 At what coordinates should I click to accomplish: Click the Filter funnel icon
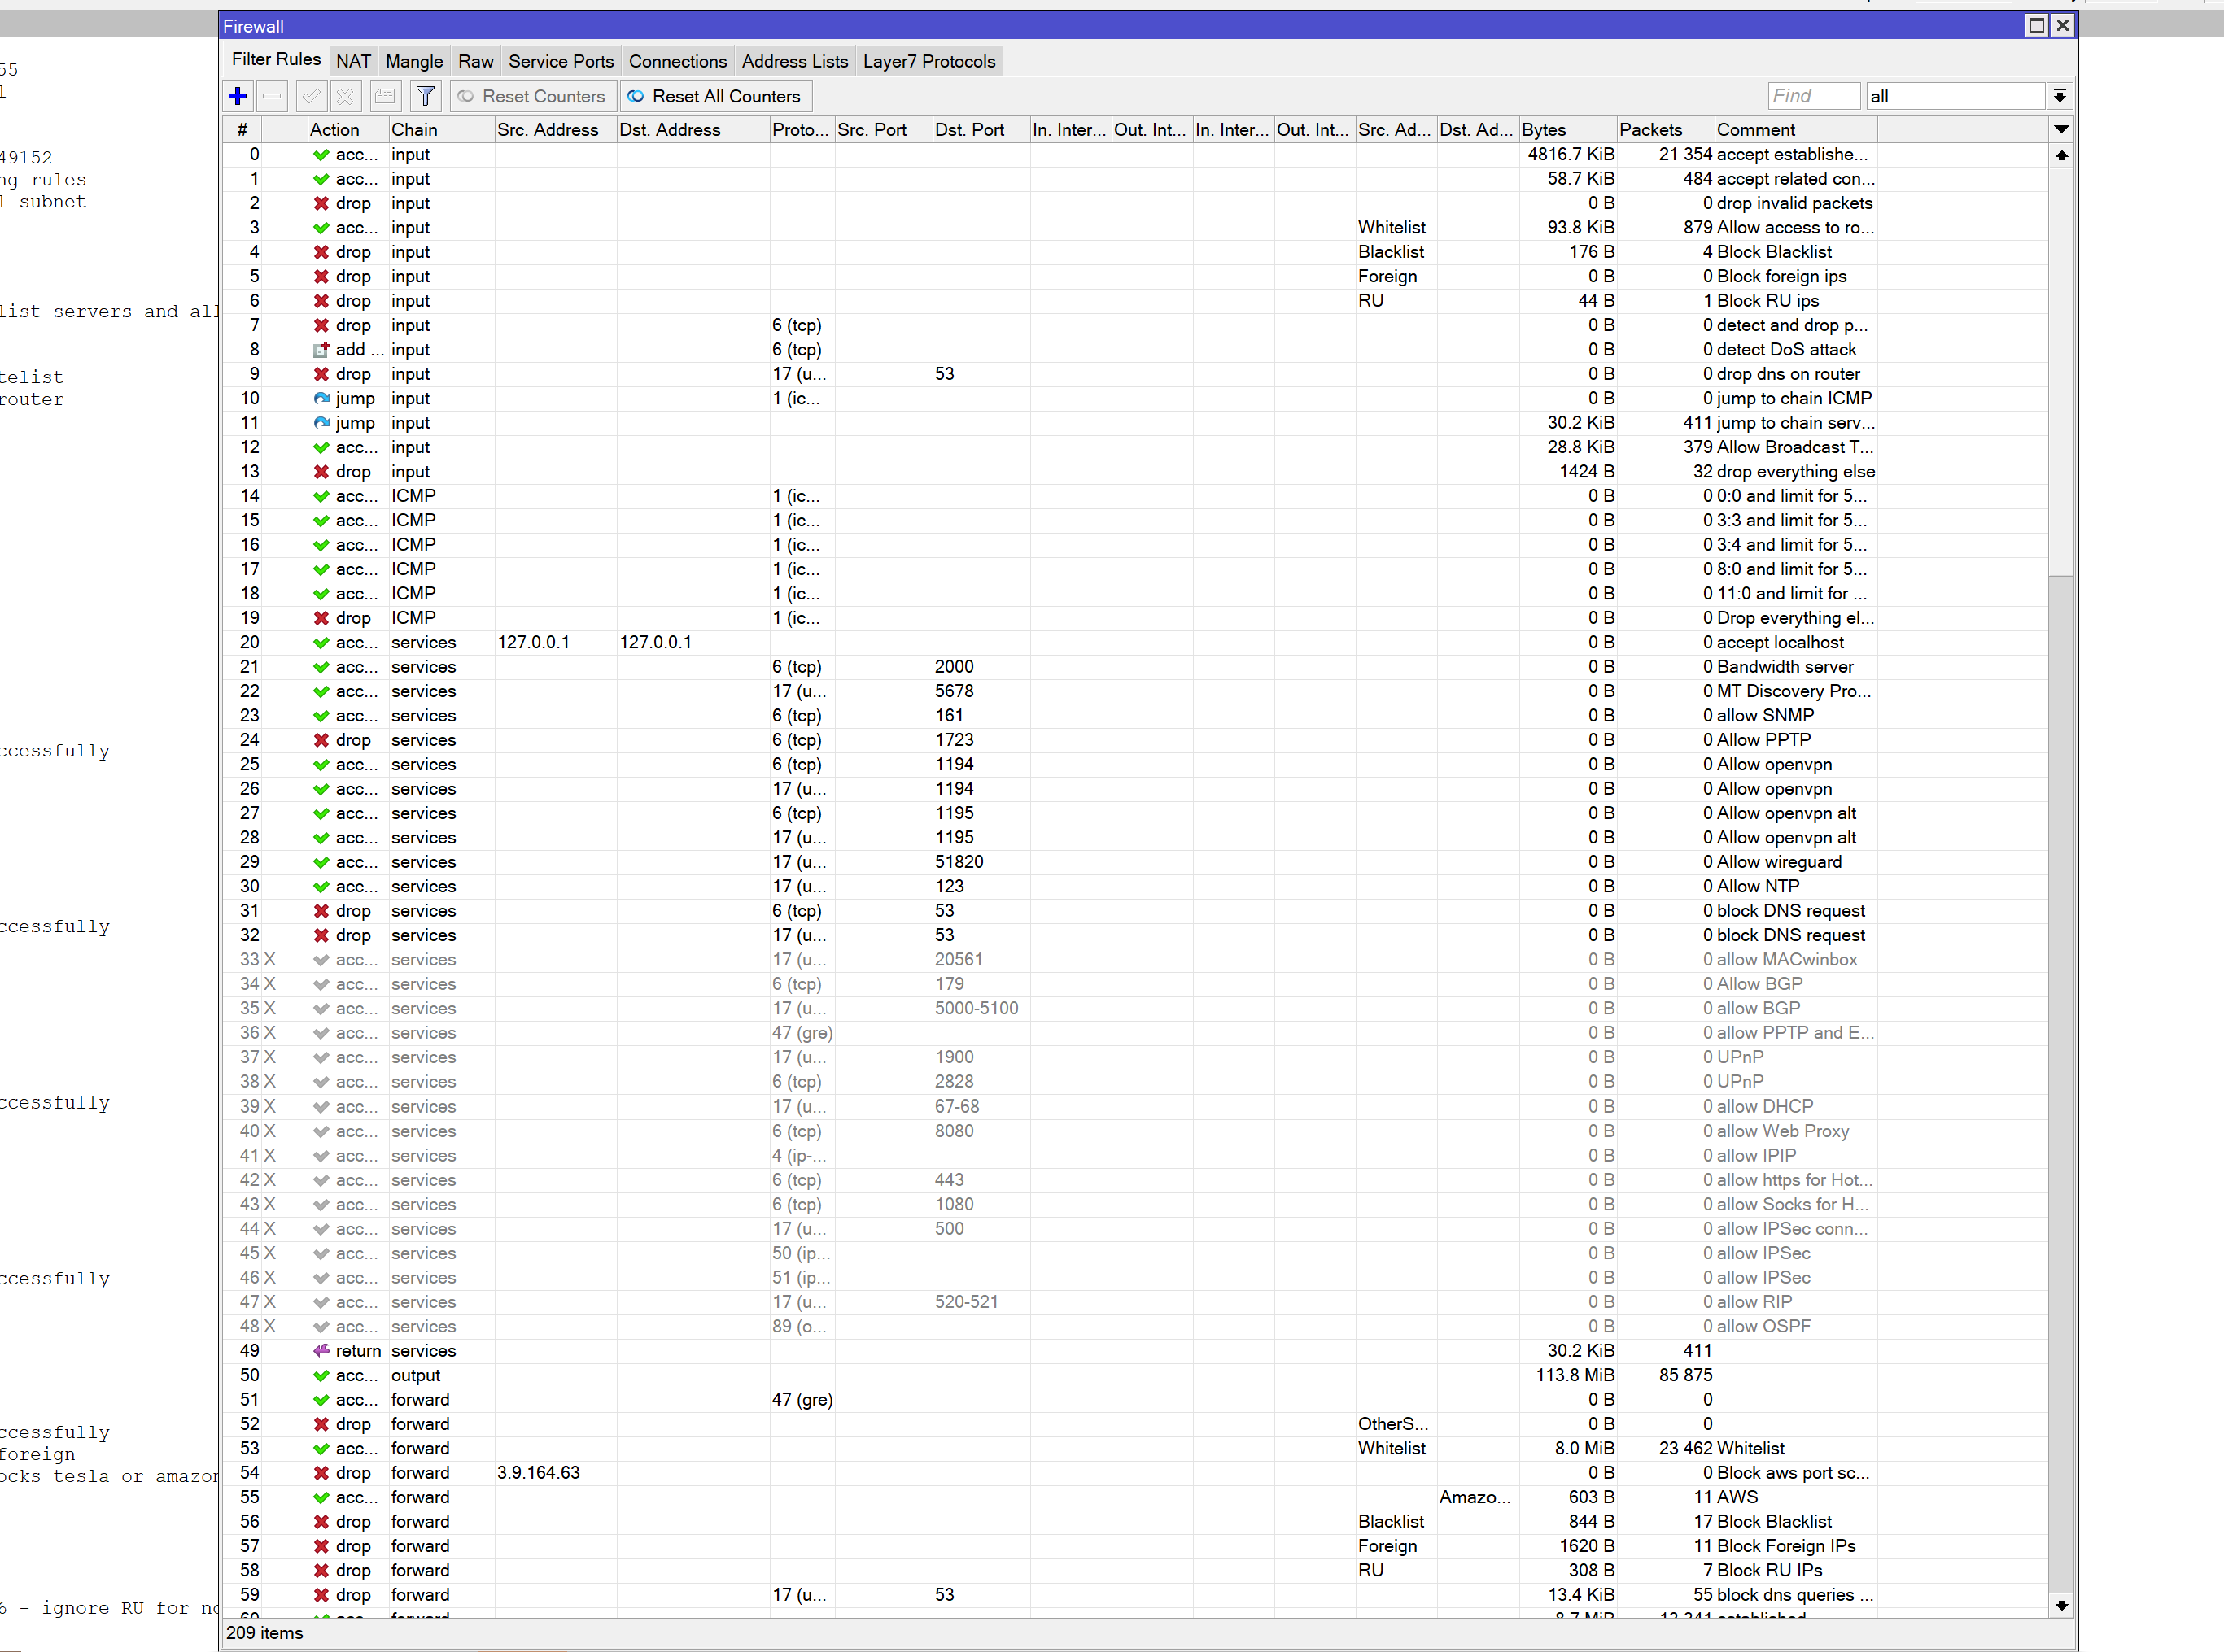pyautogui.click(x=426, y=96)
